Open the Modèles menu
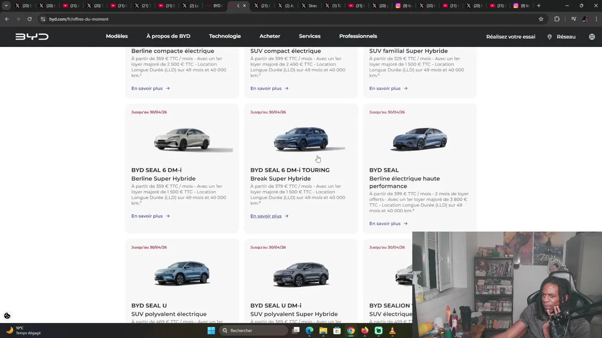This screenshot has width=602, height=338. click(x=117, y=36)
